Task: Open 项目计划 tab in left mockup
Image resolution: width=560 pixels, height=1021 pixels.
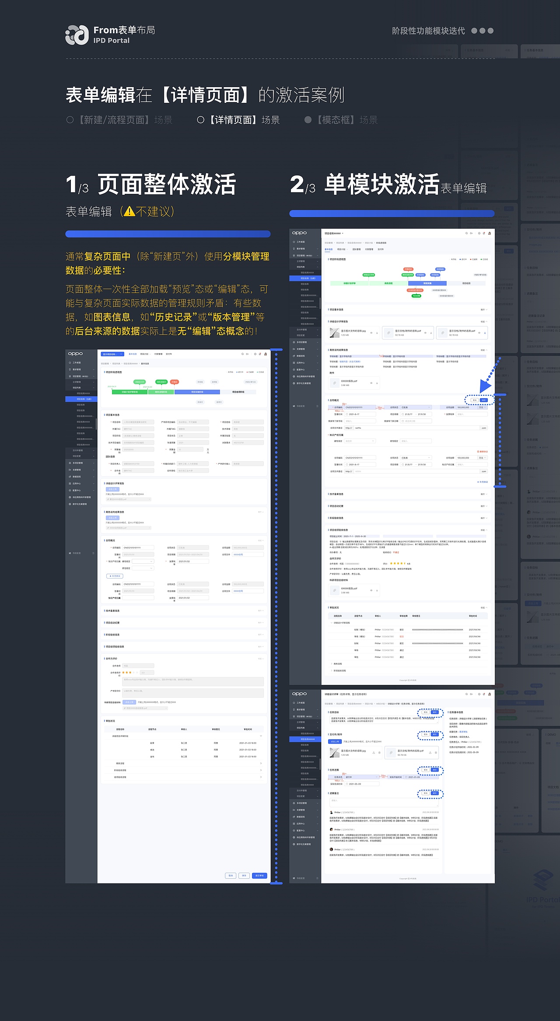Action: (x=145, y=354)
